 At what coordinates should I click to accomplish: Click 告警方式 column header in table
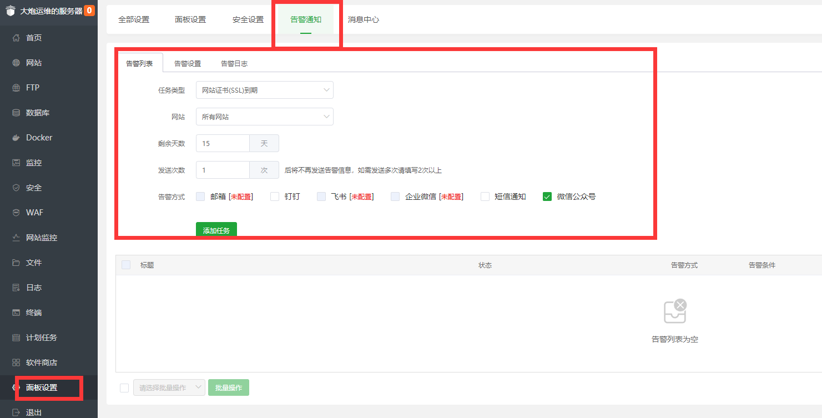pos(684,265)
